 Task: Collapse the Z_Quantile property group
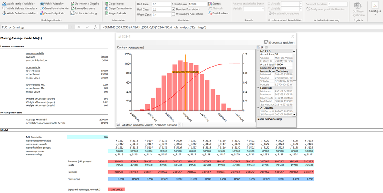point(258,108)
